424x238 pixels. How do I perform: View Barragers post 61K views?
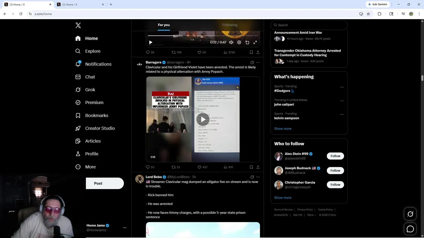[229, 167]
